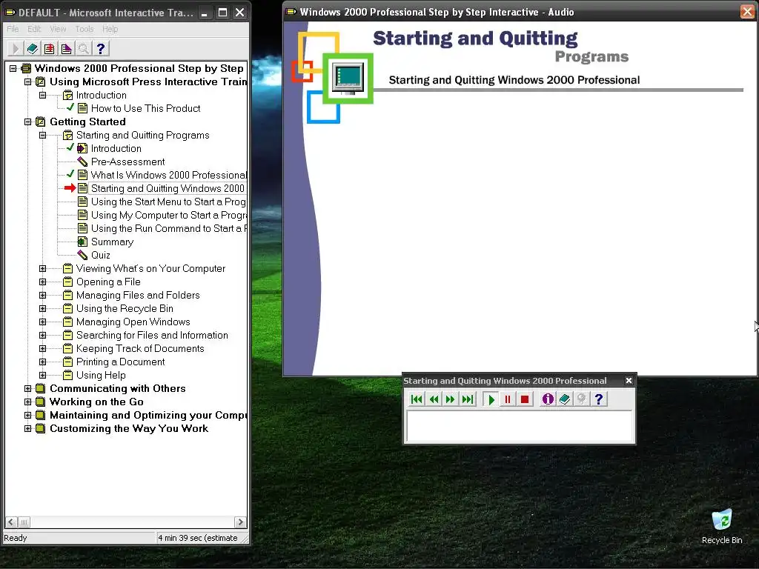Click the green monitor graphic in the lesson header
759x569 pixels.
(x=348, y=78)
